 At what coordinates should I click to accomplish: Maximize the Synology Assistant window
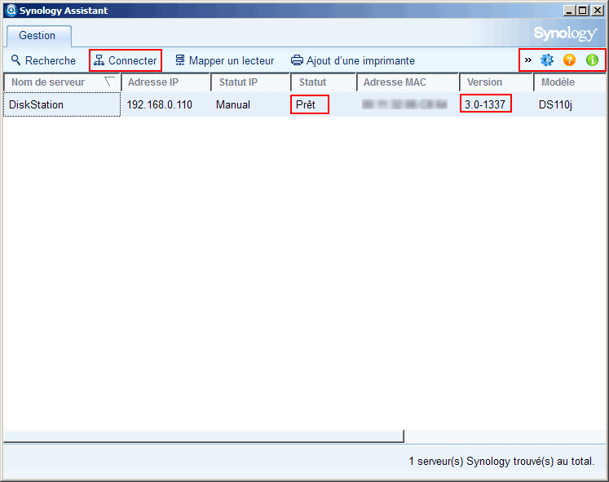583,11
